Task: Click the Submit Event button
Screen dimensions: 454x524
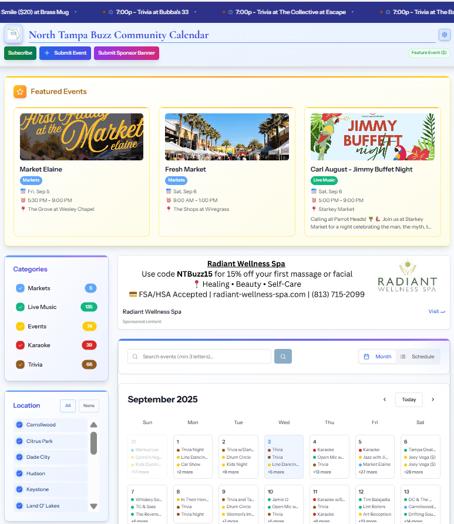Action: click(65, 53)
